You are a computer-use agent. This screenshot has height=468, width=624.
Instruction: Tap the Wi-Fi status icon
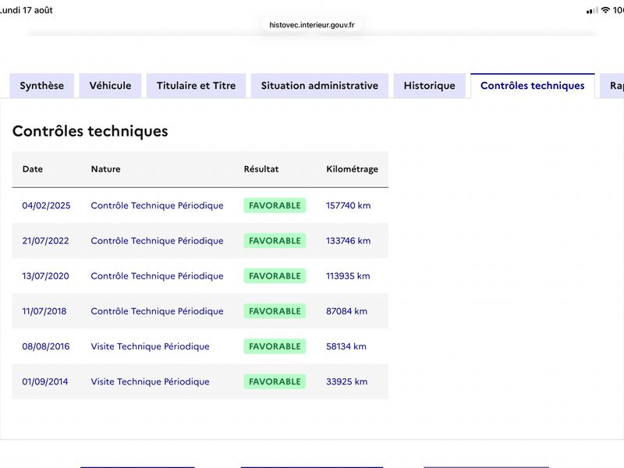[x=605, y=10]
